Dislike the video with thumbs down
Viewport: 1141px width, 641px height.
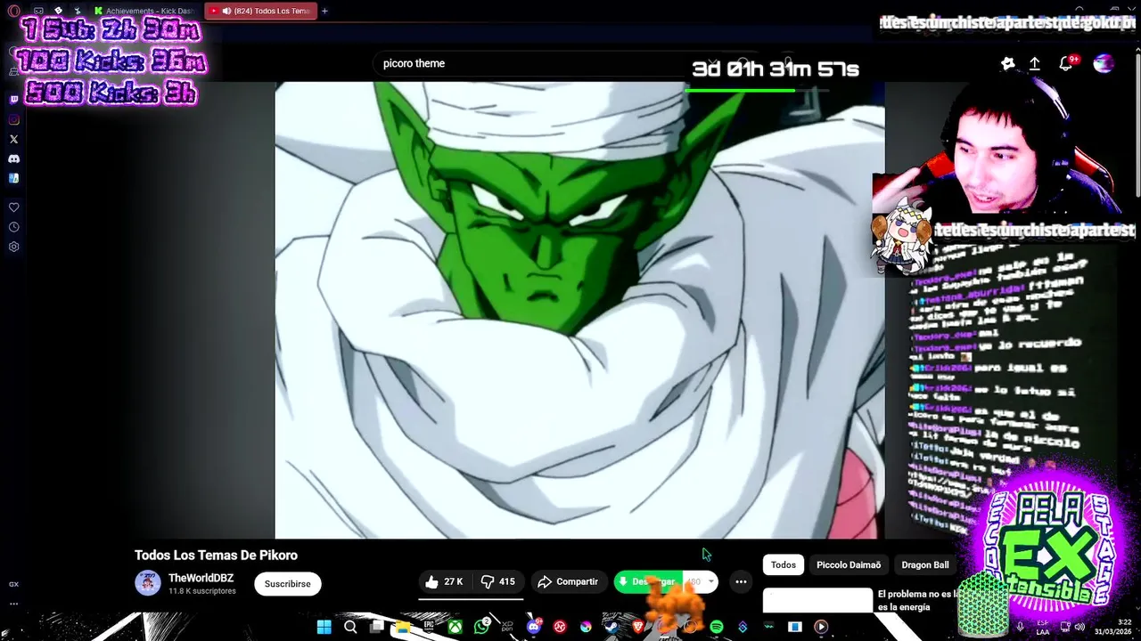[497, 581]
